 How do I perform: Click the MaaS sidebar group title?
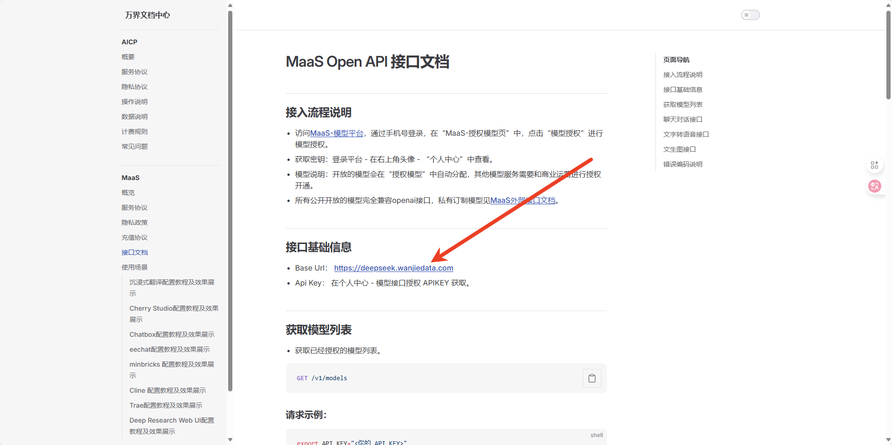tap(130, 178)
